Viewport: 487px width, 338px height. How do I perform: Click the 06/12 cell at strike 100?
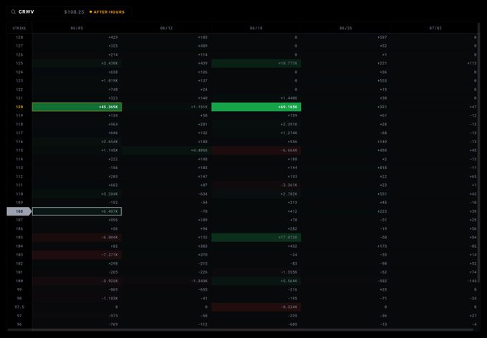click(x=166, y=281)
